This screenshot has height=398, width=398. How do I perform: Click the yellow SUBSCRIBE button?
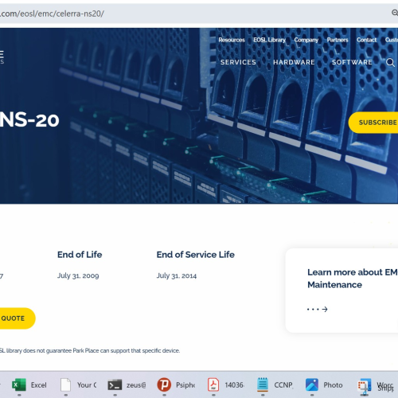coord(373,123)
